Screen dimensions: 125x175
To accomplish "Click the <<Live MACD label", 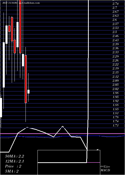I will [105, 168].
